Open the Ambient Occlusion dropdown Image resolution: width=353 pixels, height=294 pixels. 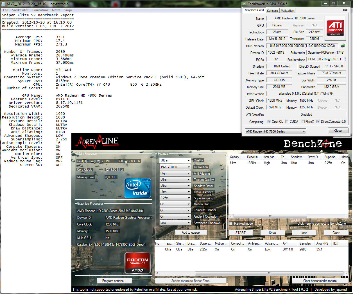click(x=175, y=216)
